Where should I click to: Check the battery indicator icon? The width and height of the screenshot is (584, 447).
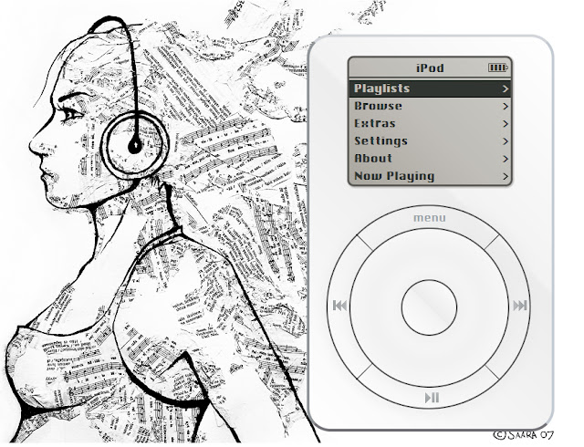coord(498,68)
